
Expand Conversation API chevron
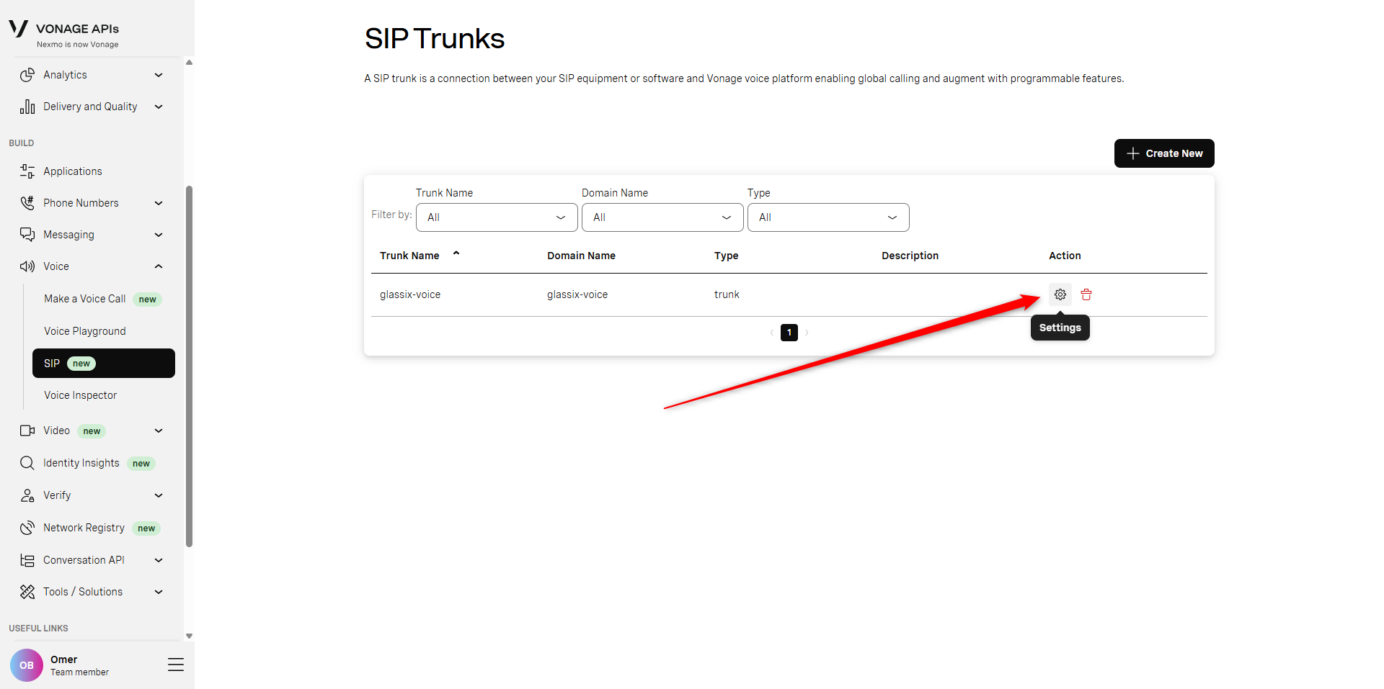(x=159, y=560)
